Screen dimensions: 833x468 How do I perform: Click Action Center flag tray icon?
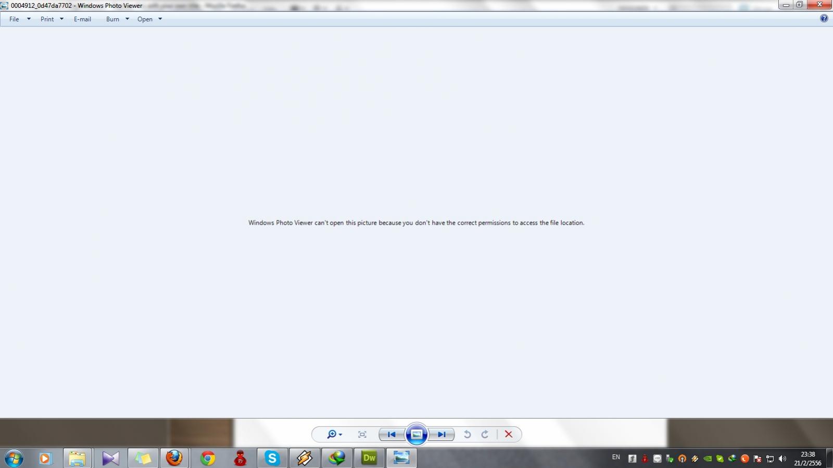[758, 458]
